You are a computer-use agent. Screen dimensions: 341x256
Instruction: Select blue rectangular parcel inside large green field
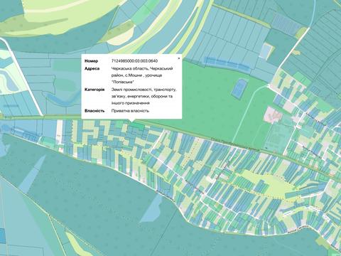pos(239,88)
